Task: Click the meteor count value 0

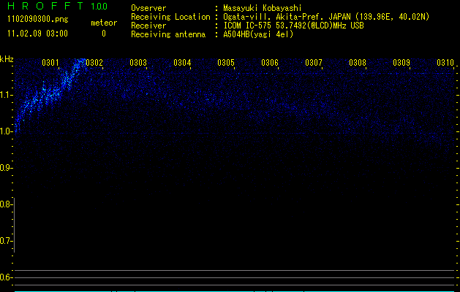Action: (x=104, y=34)
